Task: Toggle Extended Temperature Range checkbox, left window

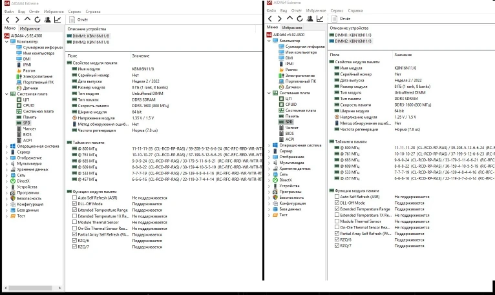Action: pos(74,210)
